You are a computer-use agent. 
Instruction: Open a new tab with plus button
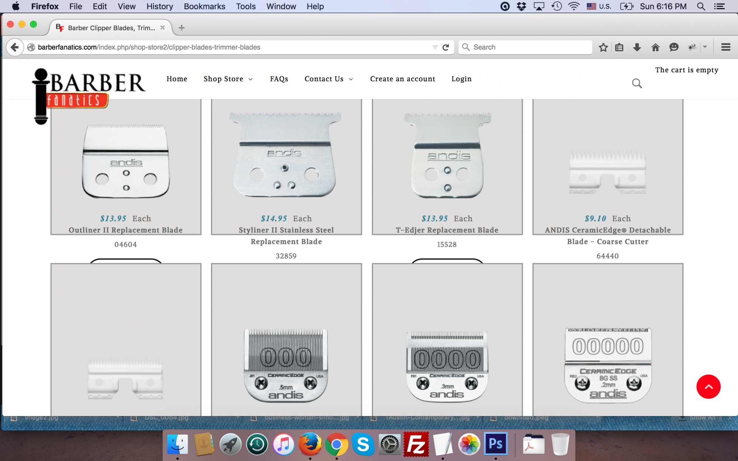(x=182, y=28)
